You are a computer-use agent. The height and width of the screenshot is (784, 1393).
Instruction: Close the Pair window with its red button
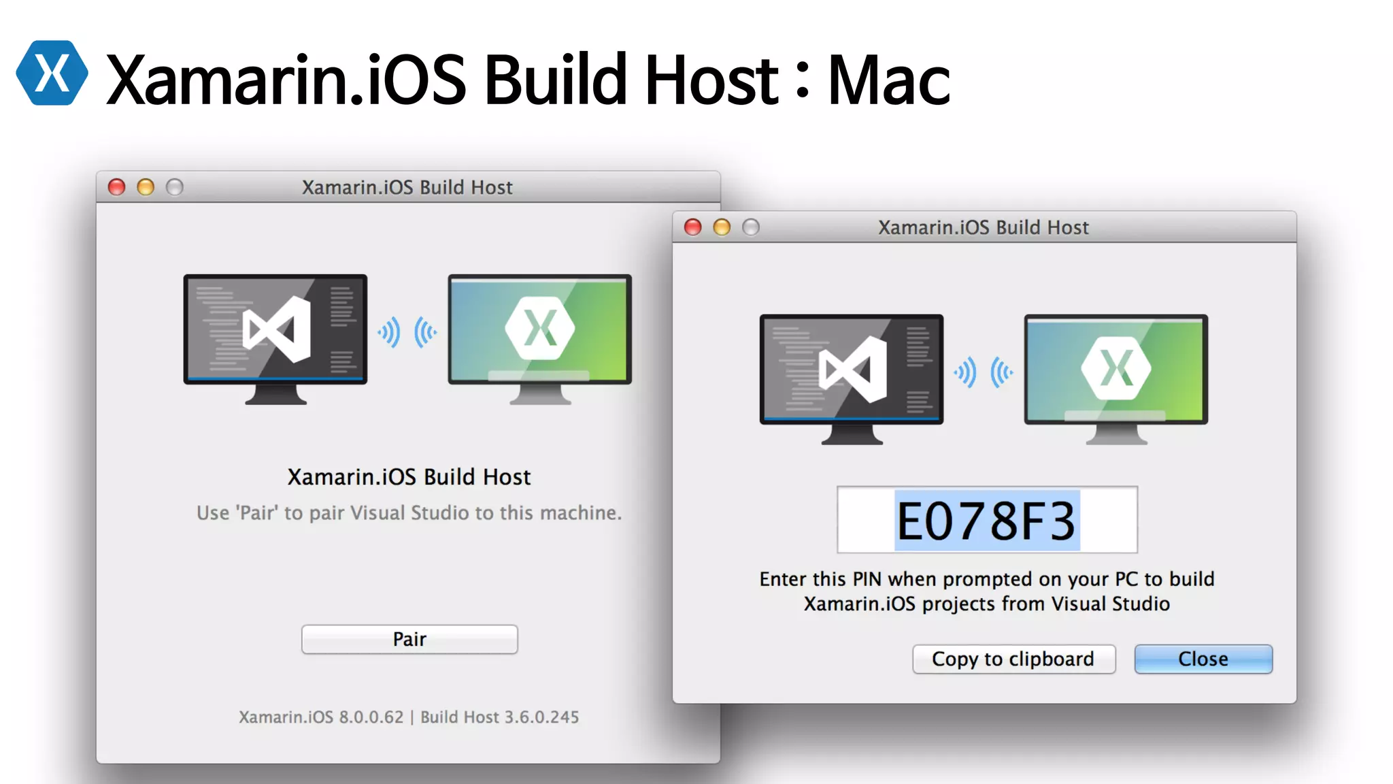[117, 187]
